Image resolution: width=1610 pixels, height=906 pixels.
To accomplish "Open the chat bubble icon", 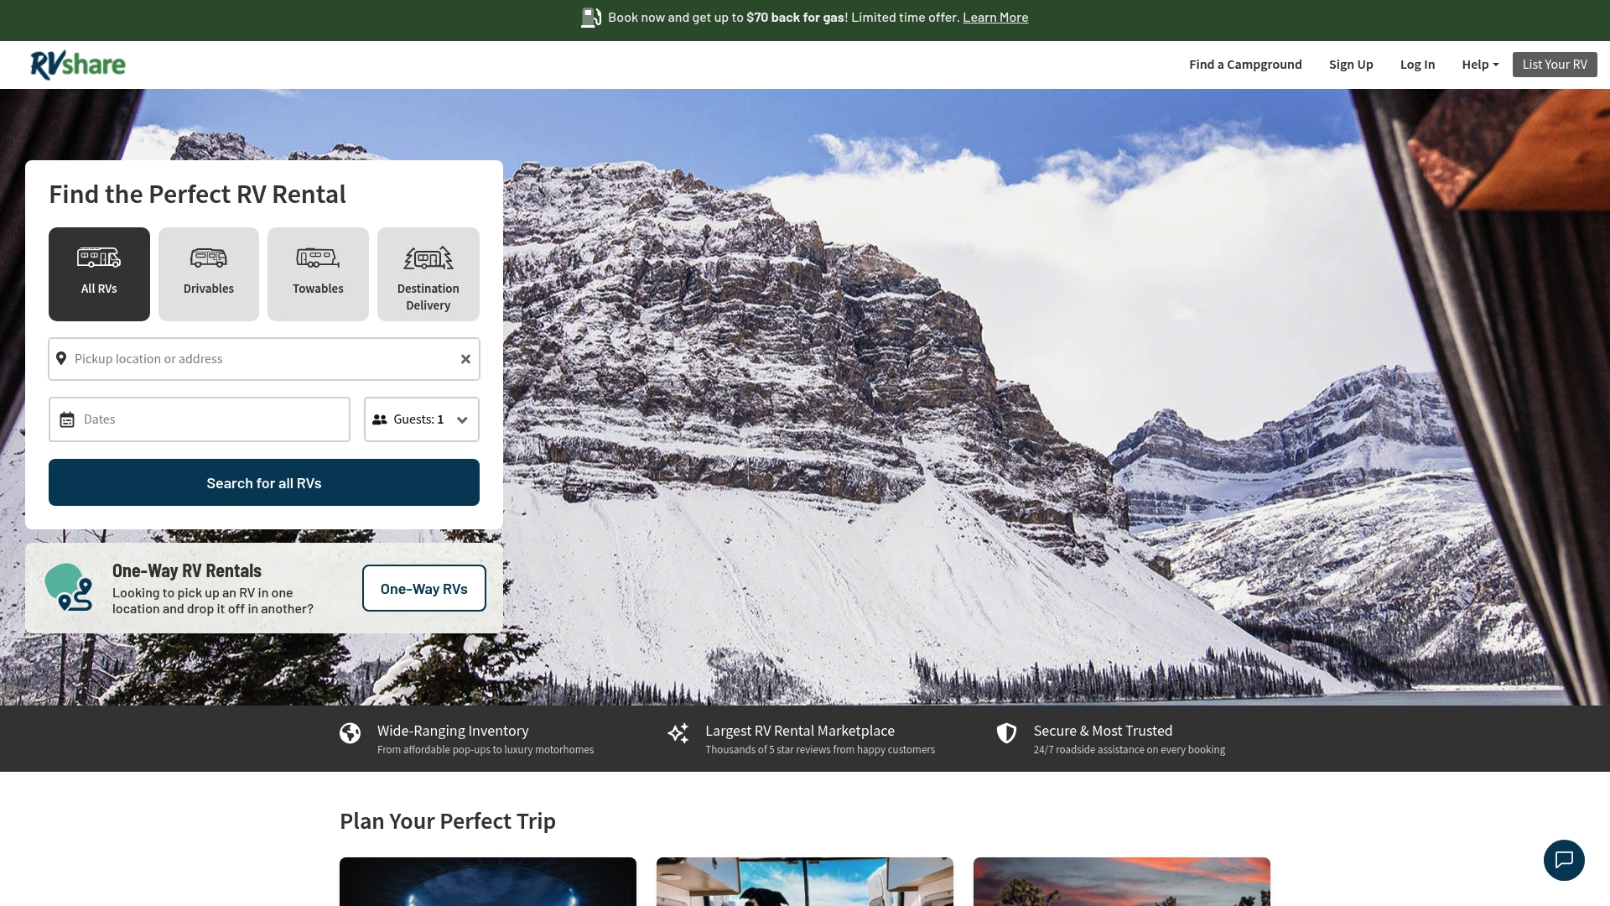I will tap(1563, 860).
